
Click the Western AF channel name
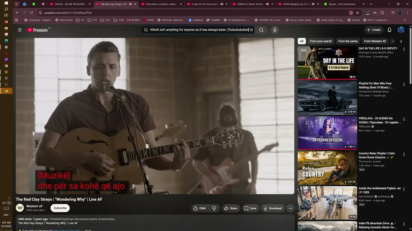34,206
